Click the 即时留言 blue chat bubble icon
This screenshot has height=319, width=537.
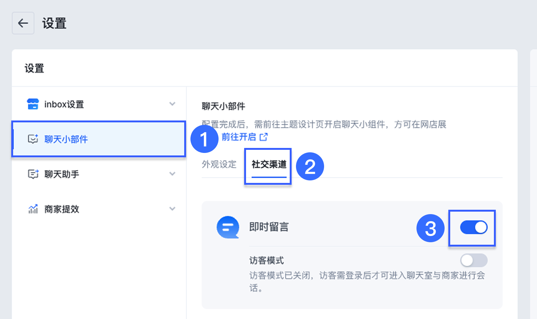point(228,227)
